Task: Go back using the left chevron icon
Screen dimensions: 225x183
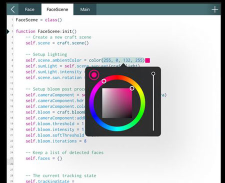Action: pyautogui.click(x=13, y=9)
